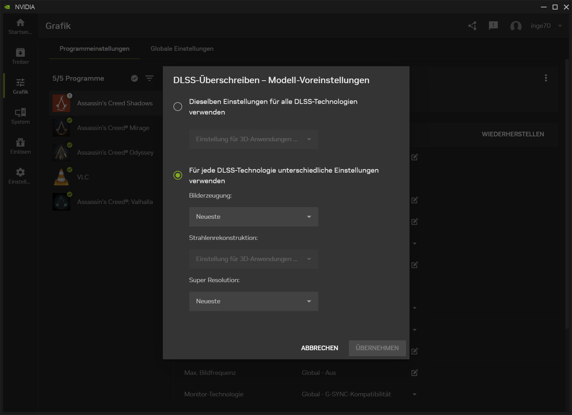Click the share icon in header
Screen dimensions: 572x415
[472, 26]
